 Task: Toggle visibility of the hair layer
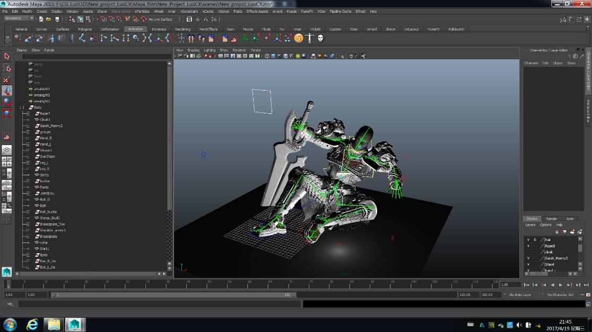tap(528, 240)
